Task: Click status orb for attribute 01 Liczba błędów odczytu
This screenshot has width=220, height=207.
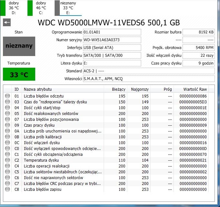Action: 7,96
